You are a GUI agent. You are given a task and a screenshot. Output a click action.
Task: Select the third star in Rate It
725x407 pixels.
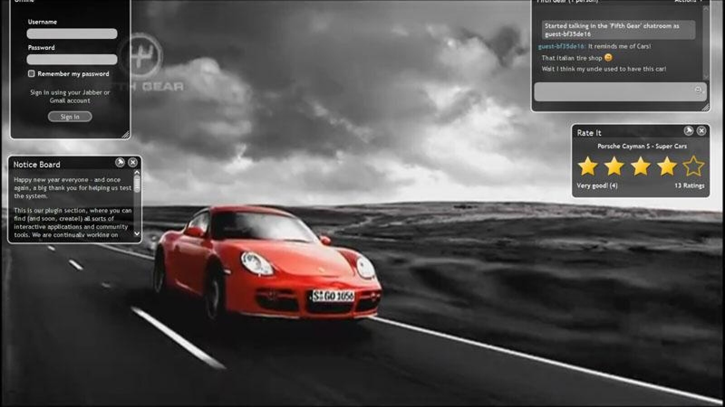pyautogui.click(x=640, y=166)
